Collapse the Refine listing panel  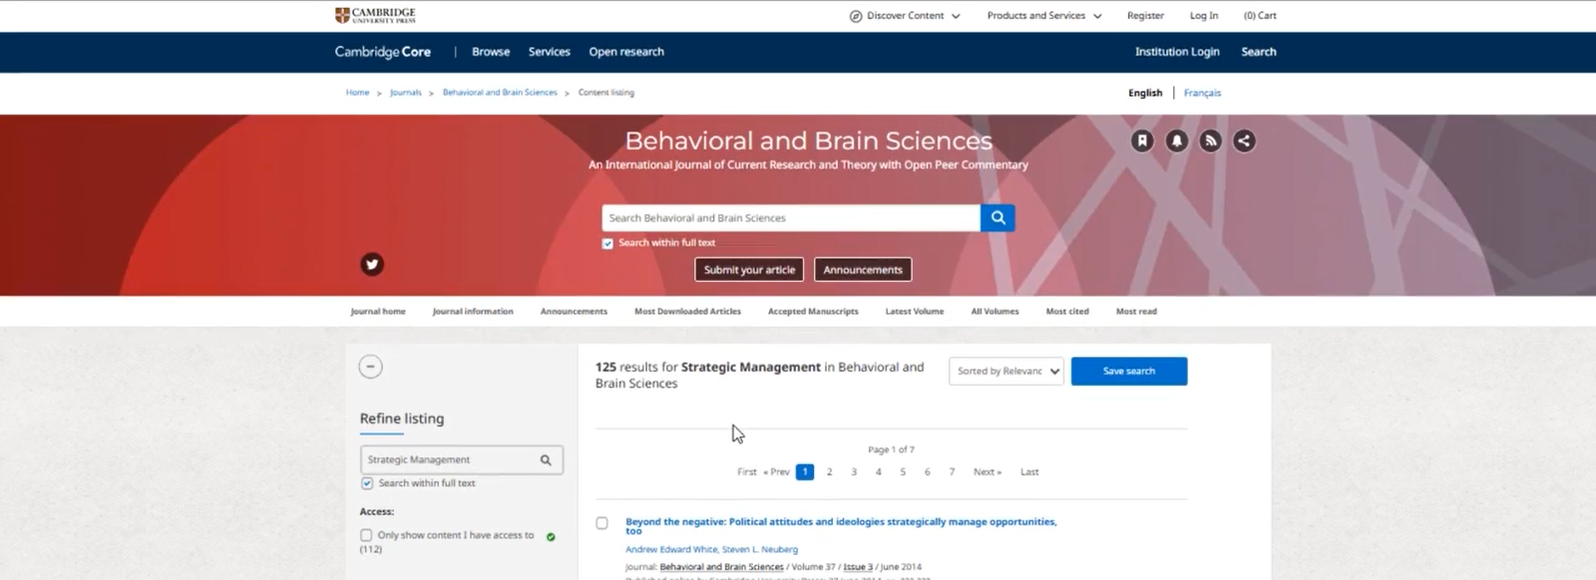370,367
